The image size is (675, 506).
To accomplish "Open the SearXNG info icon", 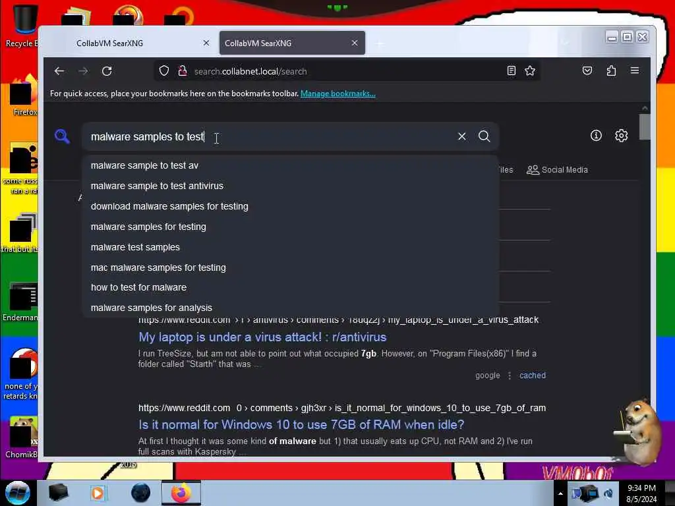I will pyautogui.click(x=596, y=136).
